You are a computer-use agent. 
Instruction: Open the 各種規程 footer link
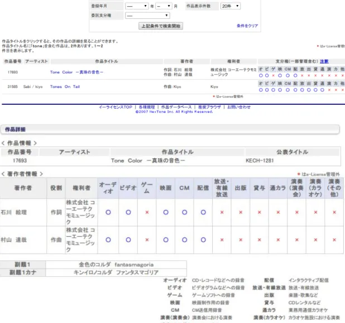(146, 107)
